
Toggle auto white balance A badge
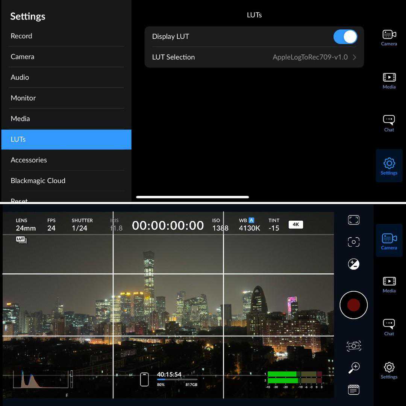pyautogui.click(x=251, y=220)
